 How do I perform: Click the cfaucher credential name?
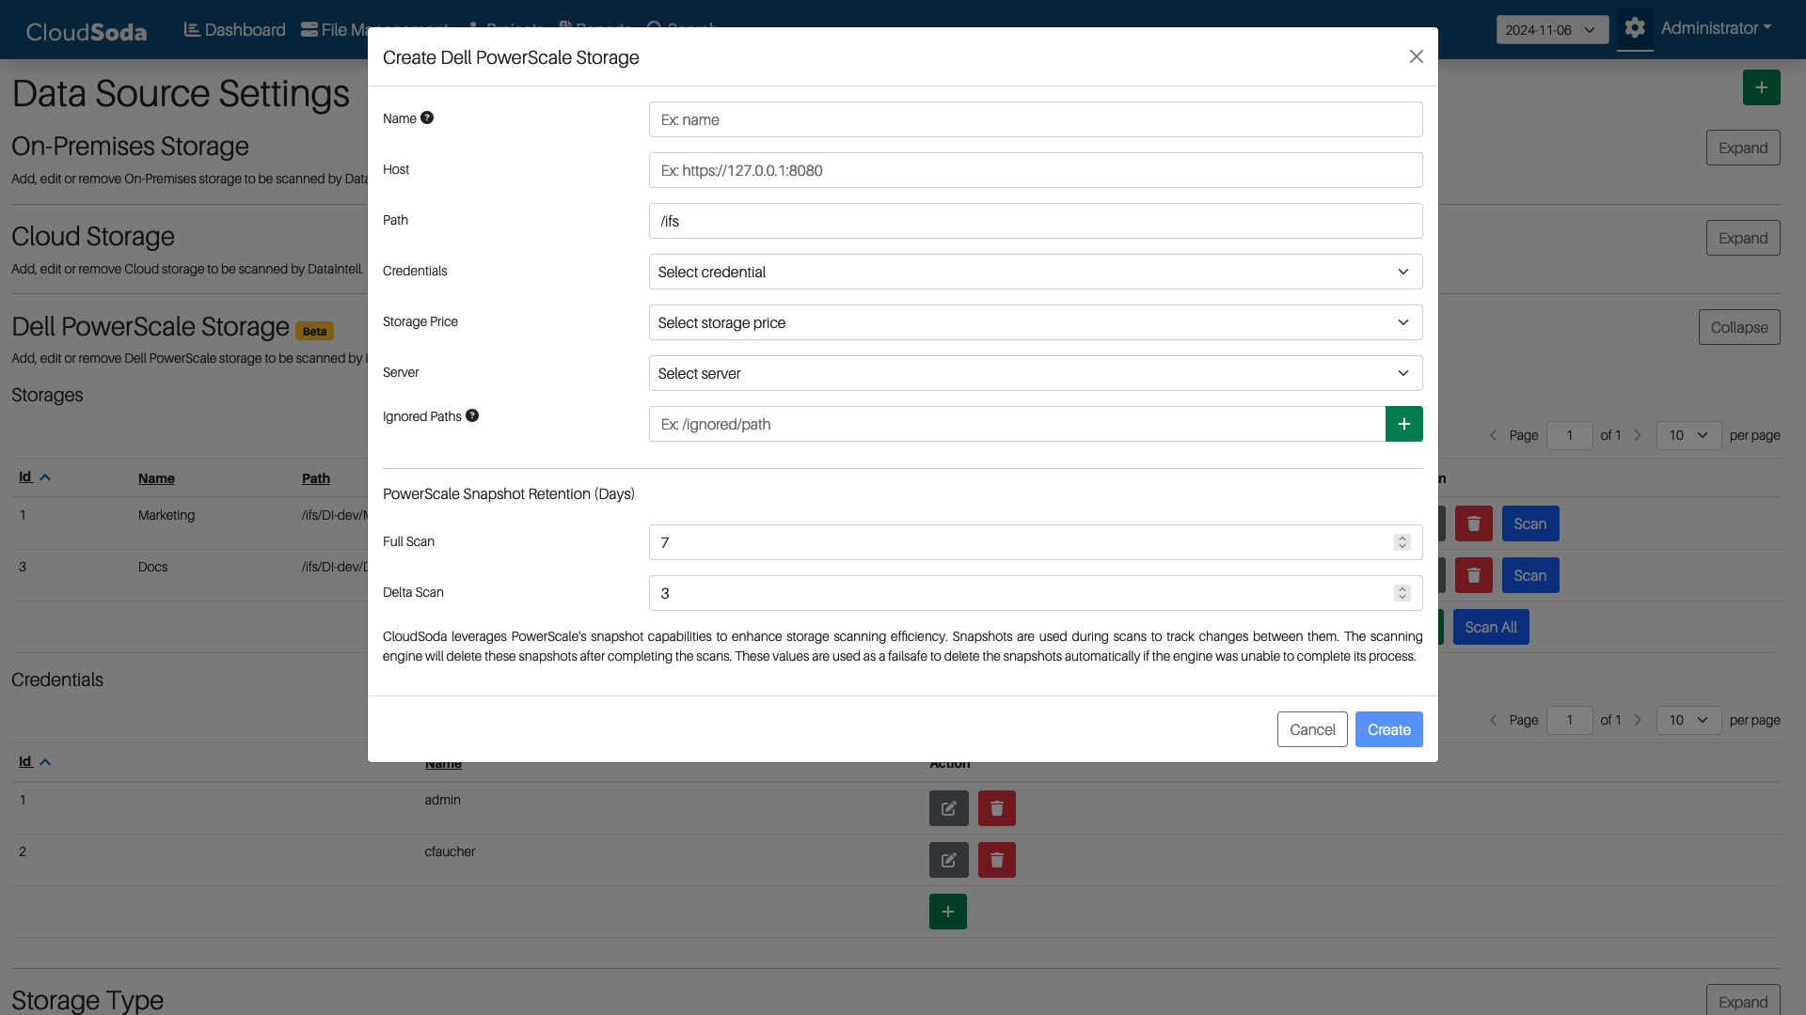(450, 851)
